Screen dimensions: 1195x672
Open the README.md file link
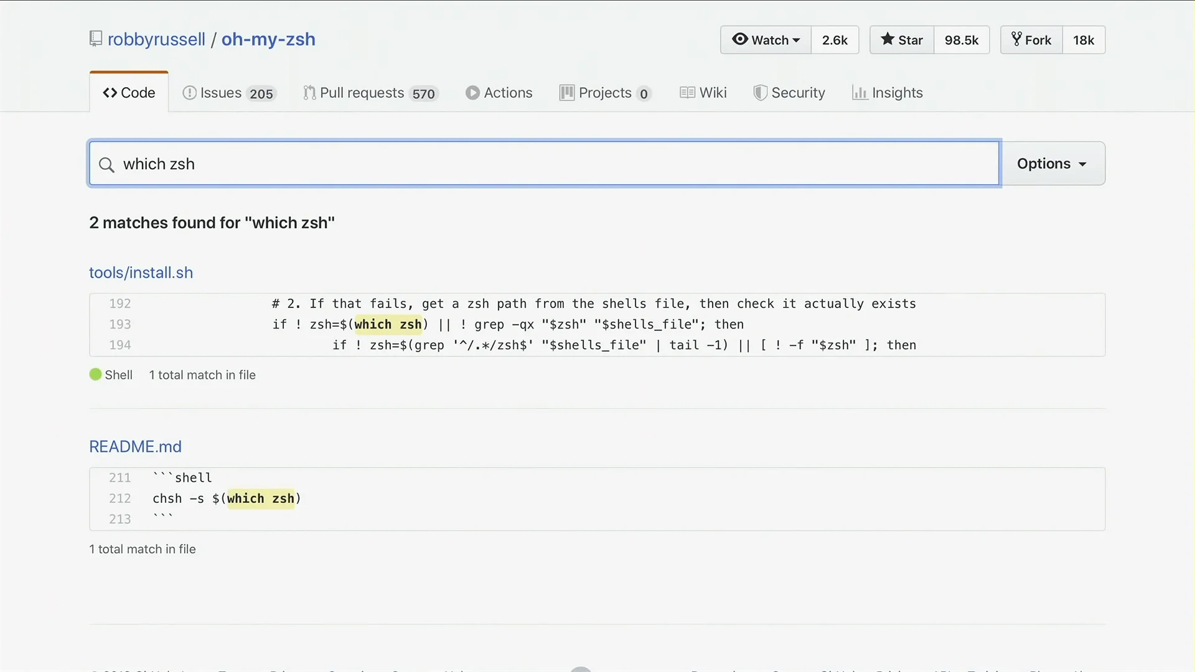pyautogui.click(x=135, y=447)
